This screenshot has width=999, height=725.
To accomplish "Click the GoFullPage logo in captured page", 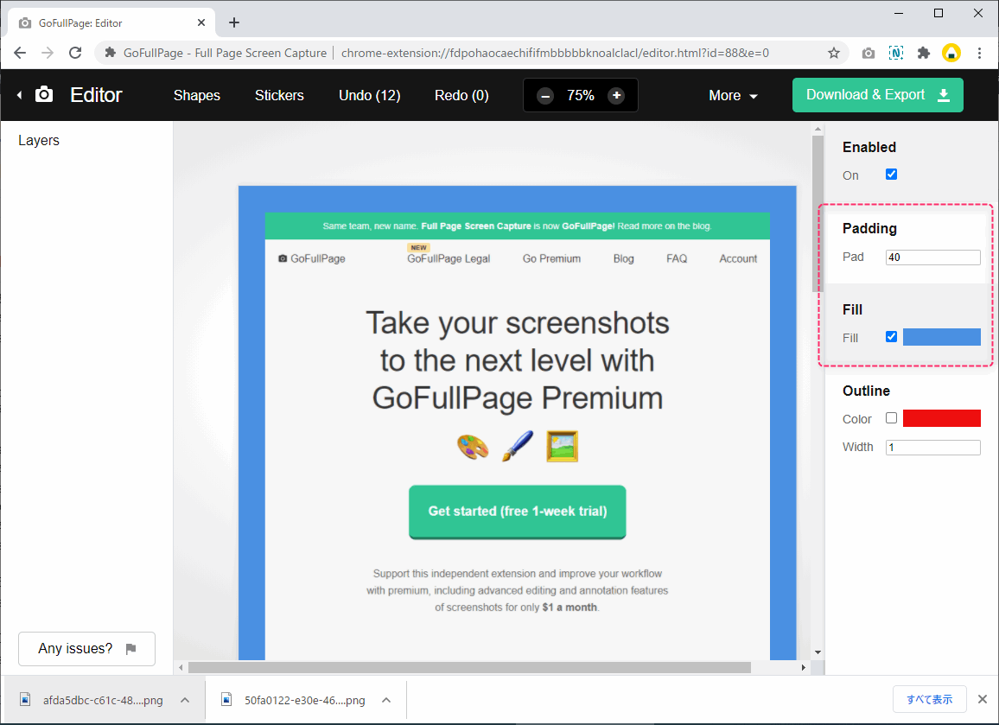I will [x=312, y=258].
